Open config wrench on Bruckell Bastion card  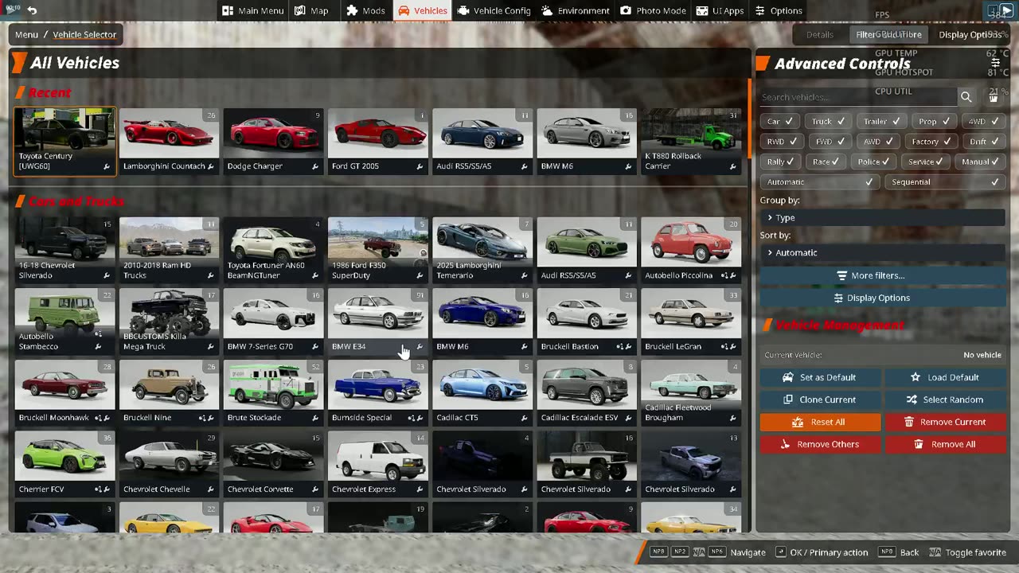click(627, 346)
